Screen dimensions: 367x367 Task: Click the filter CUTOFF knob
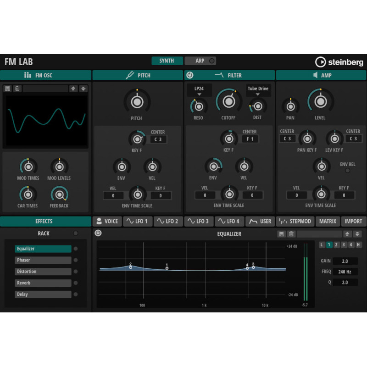point(228,101)
